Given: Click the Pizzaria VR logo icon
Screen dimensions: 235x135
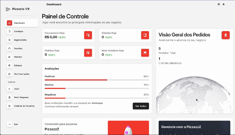Looking at the screenshot, I should click(x=8, y=9).
